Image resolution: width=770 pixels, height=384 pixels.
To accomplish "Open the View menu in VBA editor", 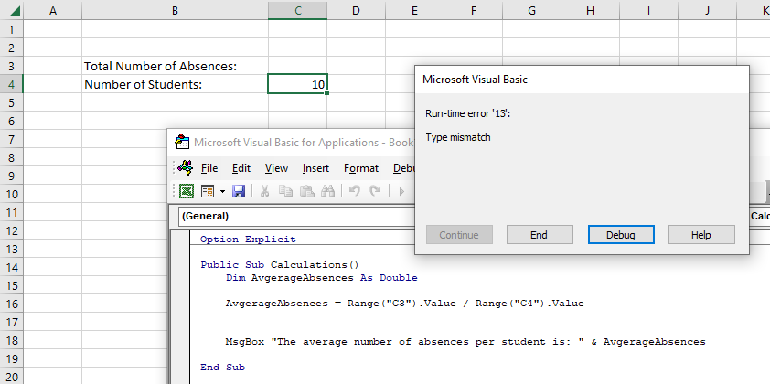I will (276, 168).
